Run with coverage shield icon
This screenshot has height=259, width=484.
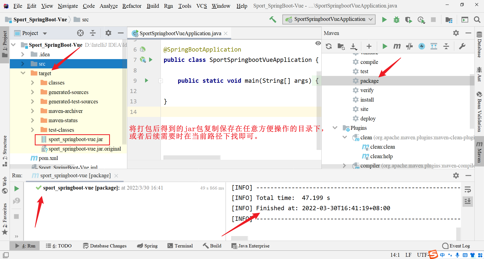tap(408, 19)
